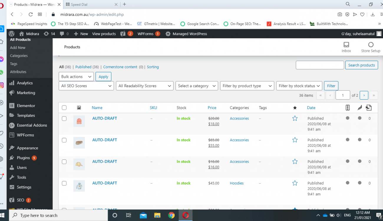Open Task View on the taskbar
Screen dimensions: 383x221
[x=129, y=215]
